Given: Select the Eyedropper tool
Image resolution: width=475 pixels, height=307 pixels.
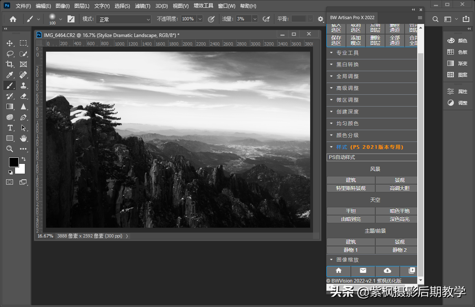Looking at the screenshot, I should point(10,75).
